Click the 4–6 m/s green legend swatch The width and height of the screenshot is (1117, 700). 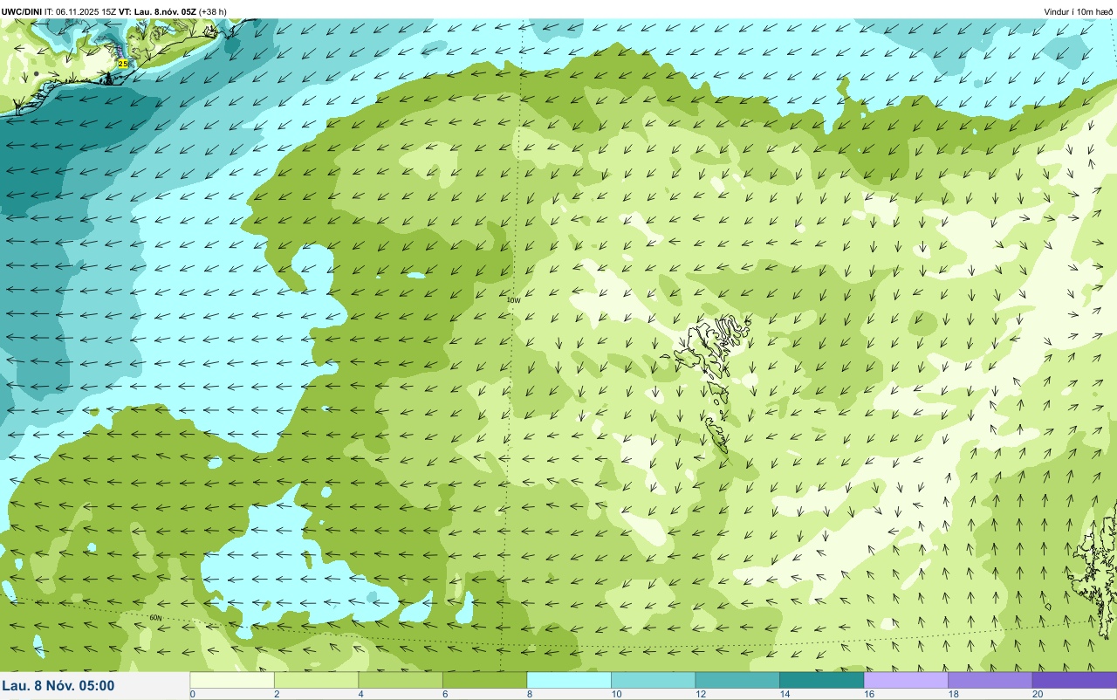(x=401, y=680)
